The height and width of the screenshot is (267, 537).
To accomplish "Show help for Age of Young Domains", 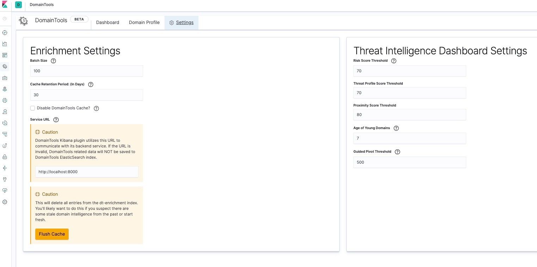I will coord(396,128).
